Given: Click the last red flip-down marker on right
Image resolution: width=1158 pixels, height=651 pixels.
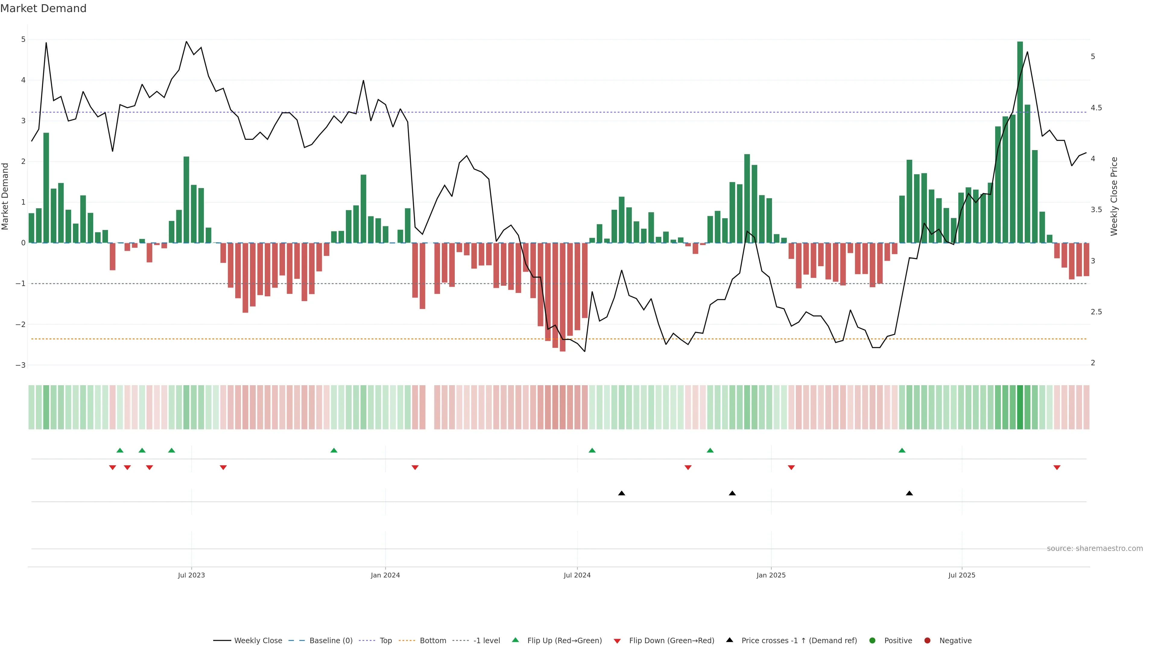Looking at the screenshot, I should coord(1057,468).
